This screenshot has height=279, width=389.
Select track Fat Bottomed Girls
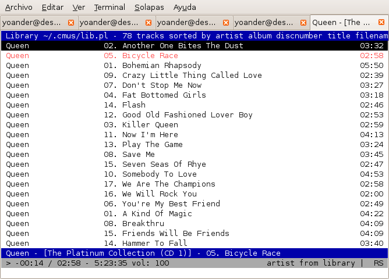pos(194,95)
